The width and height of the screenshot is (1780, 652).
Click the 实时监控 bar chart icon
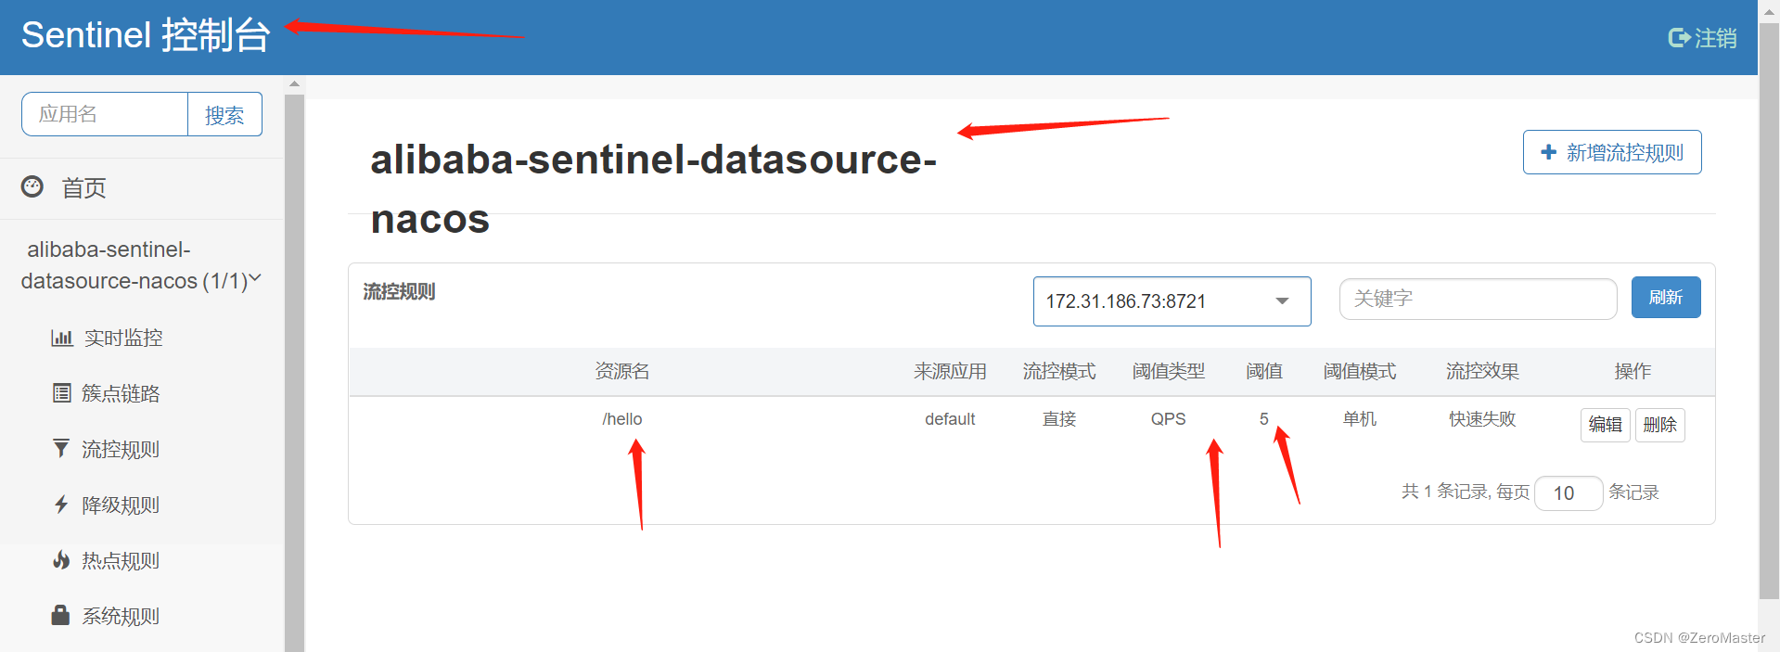[x=61, y=338]
